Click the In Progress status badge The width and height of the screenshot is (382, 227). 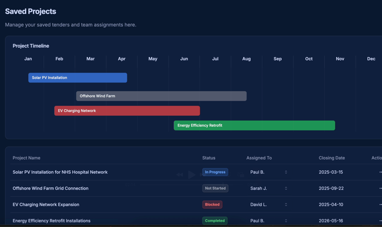click(215, 172)
